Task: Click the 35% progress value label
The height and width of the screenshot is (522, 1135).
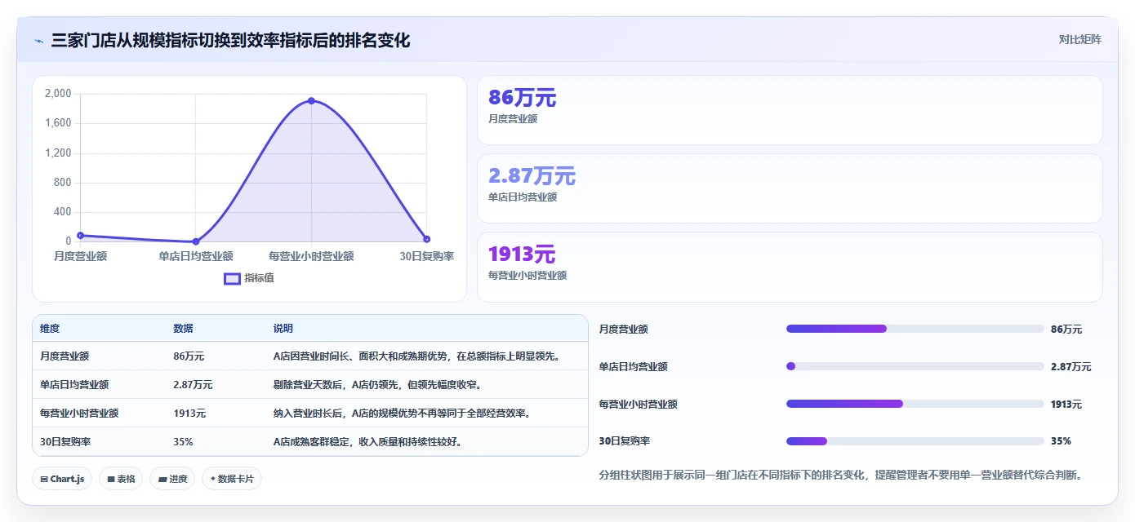Action: tap(1061, 441)
